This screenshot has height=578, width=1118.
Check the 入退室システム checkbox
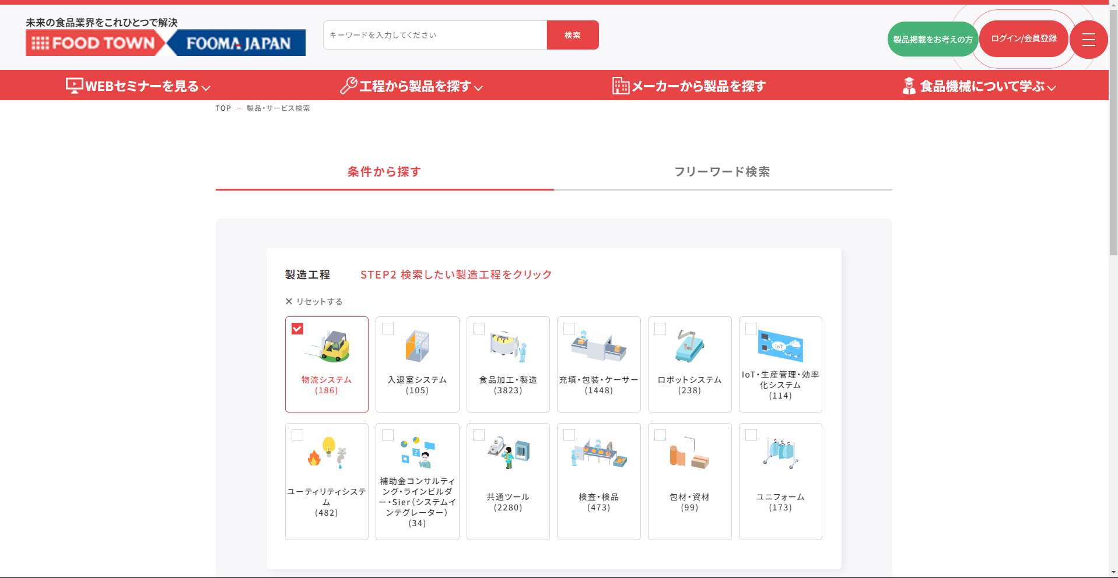[388, 329]
